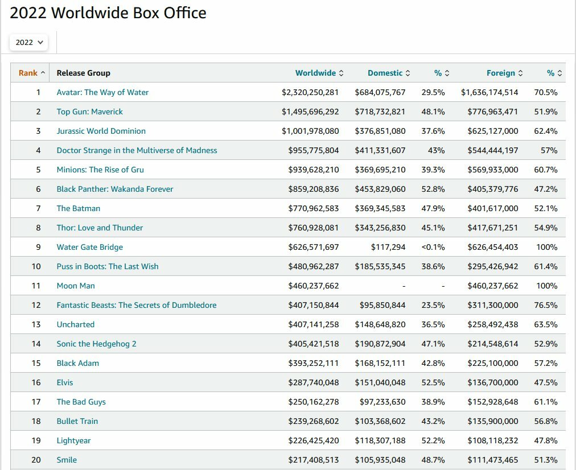Open Avatar: The Way of Water
This screenshot has width=576, height=470.
tap(102, 92)
